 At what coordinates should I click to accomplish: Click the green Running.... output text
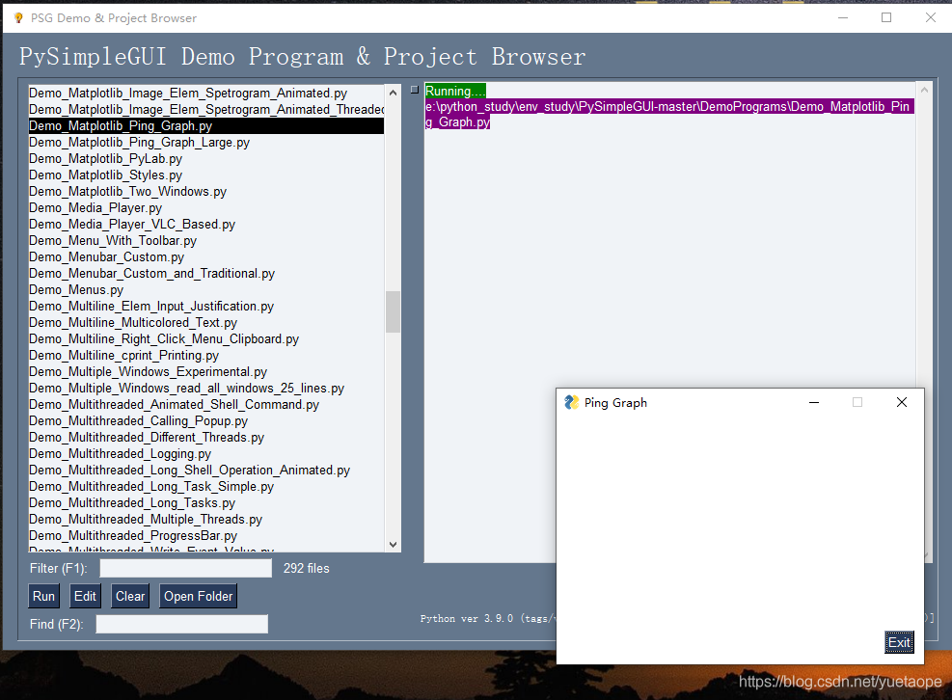coord(455,91)
